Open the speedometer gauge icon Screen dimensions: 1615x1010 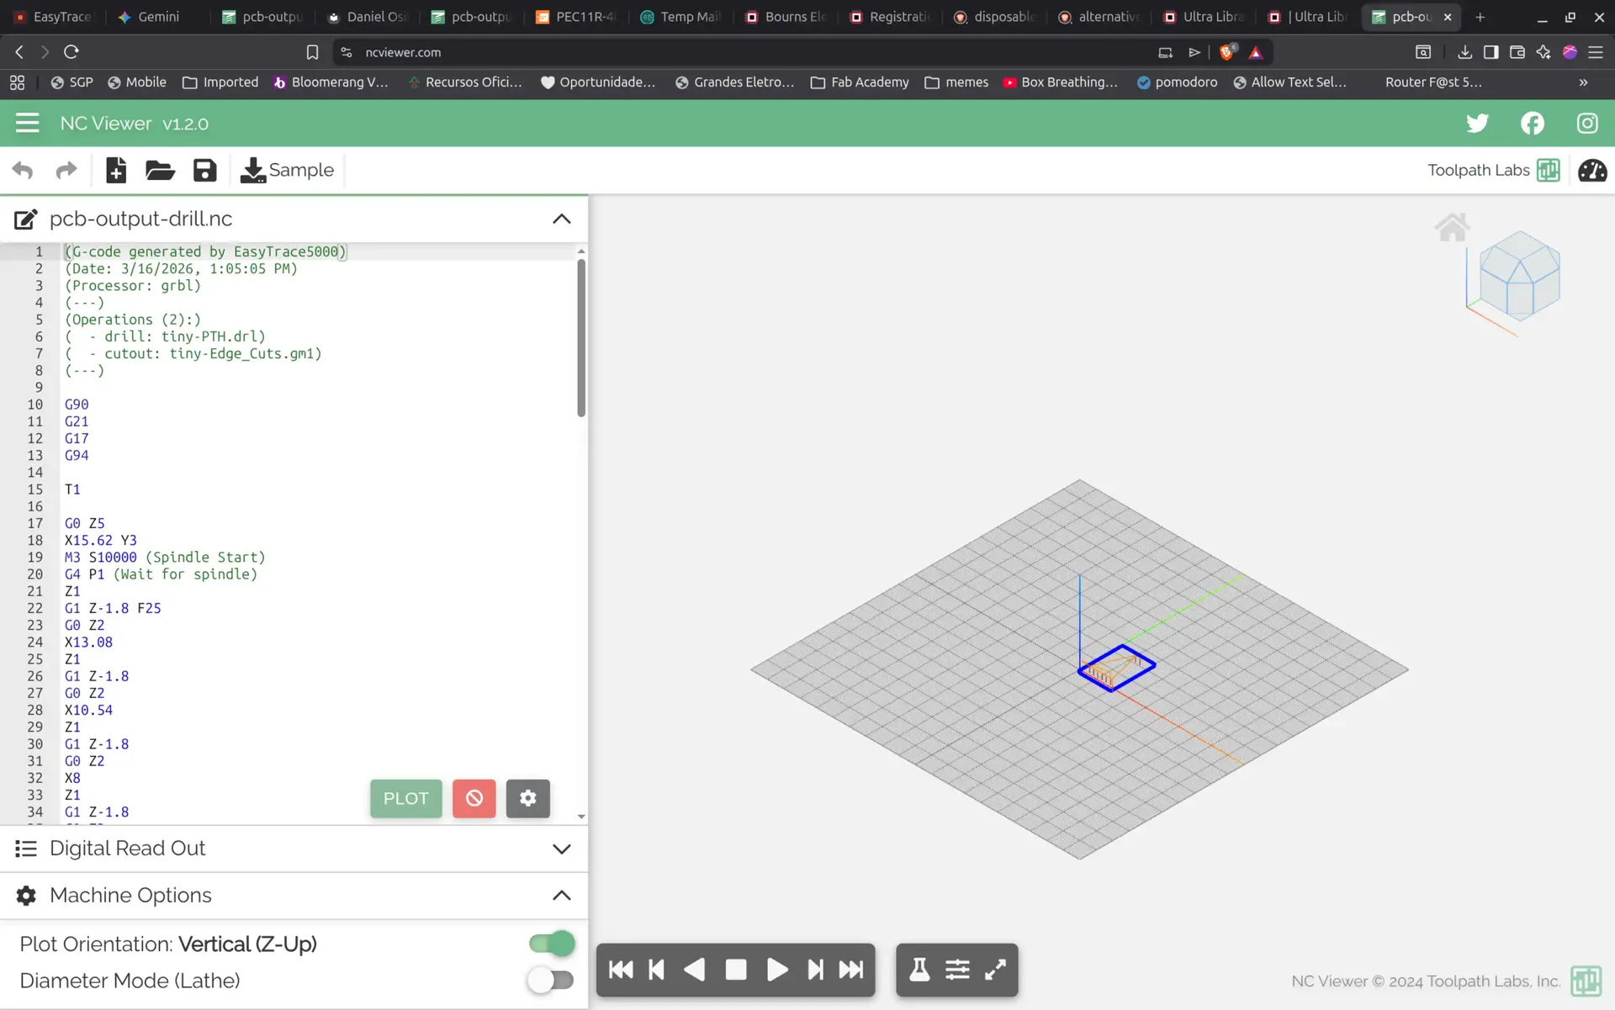pyautogui.click(x=1591, y=170)
